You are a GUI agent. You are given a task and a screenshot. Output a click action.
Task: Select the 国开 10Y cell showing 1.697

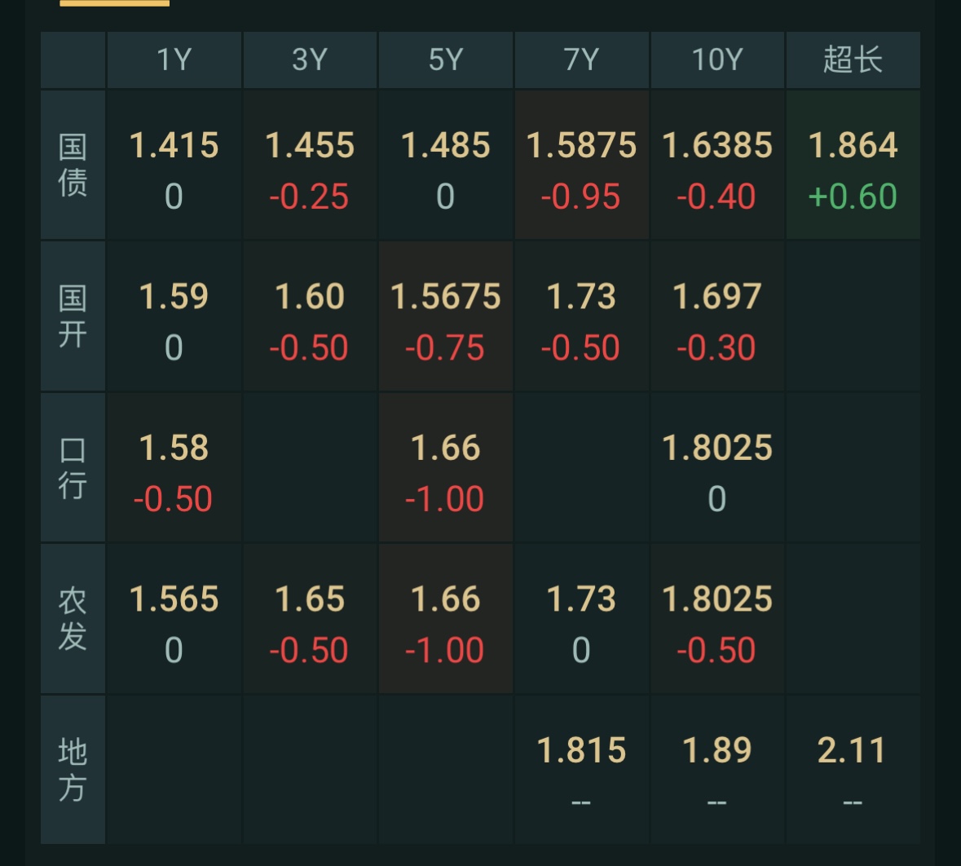tap(717, 298)
